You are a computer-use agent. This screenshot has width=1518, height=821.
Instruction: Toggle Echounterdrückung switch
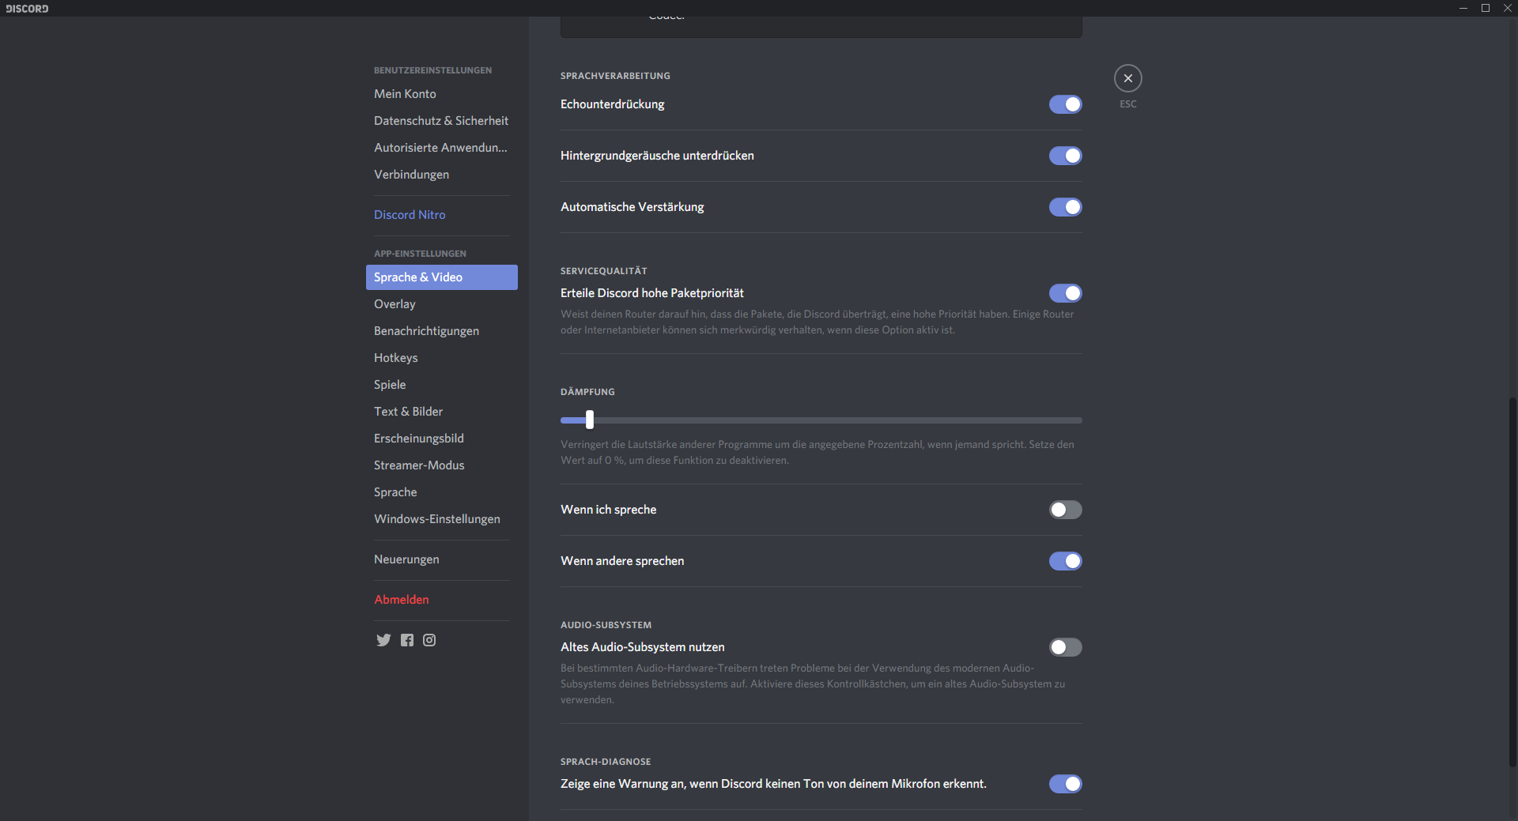tap(1065, 104)
